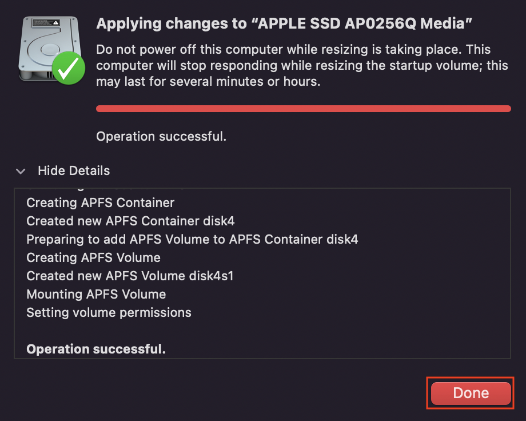Select the "Creating APFS Container" log line
The image size is (526, 421).
pos(101,202)
